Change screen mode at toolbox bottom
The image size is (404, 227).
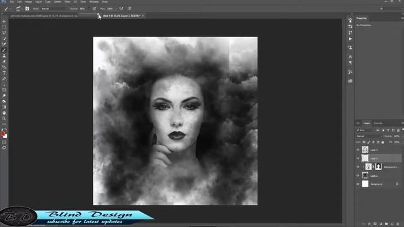(x=4, y=148)
